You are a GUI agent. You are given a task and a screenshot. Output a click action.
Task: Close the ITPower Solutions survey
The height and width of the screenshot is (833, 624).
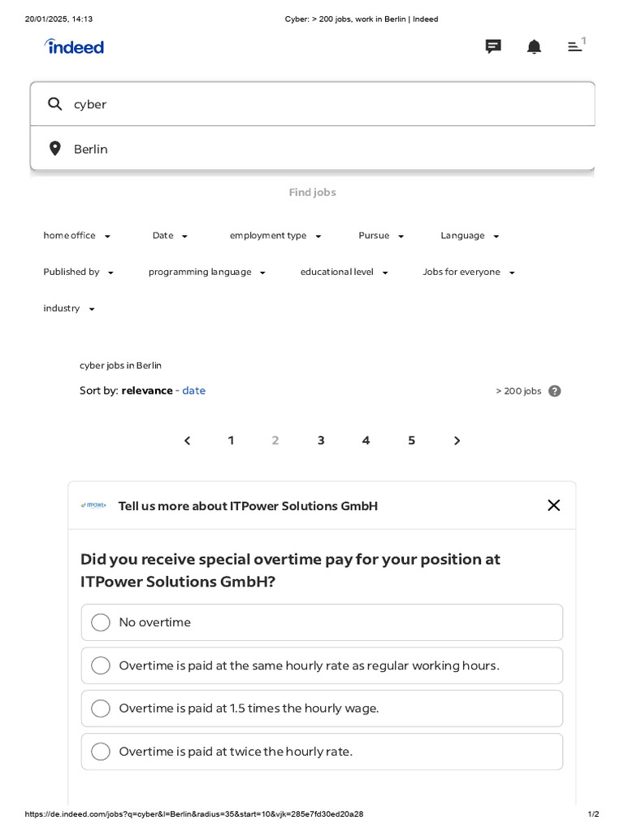click(554, 505)
